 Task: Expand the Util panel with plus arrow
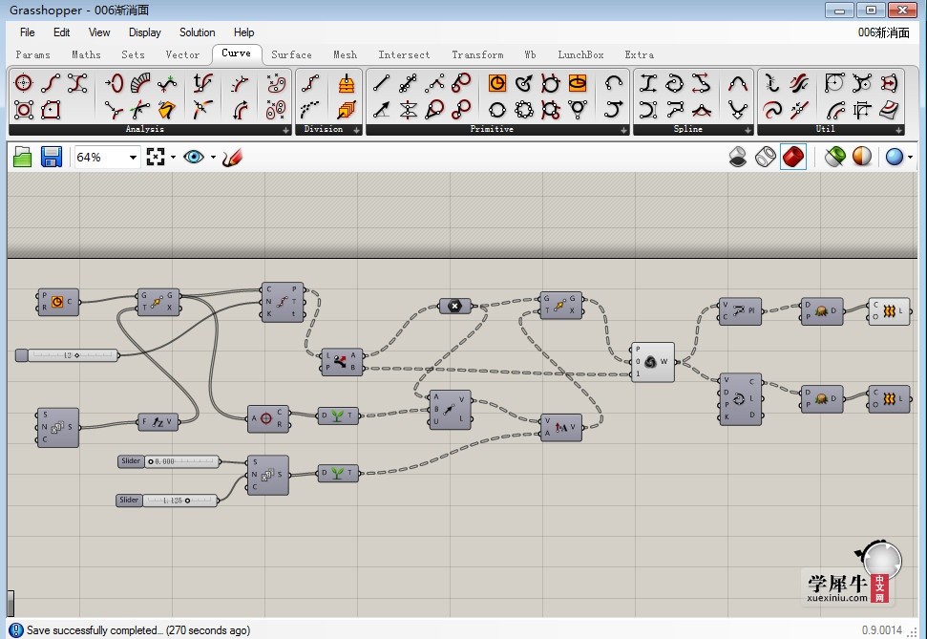point(899,130)
